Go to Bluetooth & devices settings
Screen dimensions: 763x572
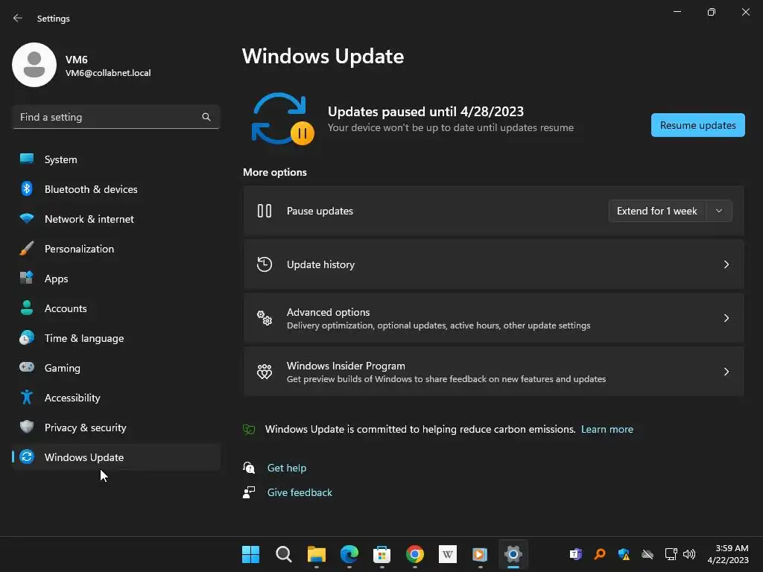pyautogui.click(x=116, y=188)
